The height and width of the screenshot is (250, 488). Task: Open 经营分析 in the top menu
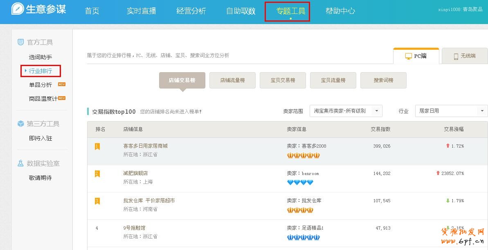click(x=191, y=11)
